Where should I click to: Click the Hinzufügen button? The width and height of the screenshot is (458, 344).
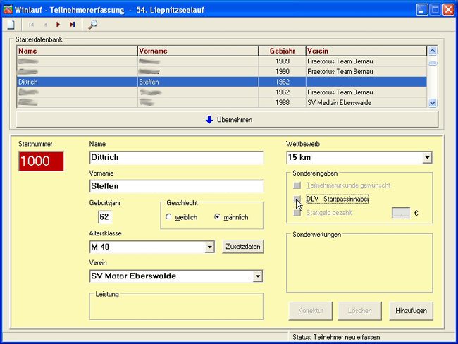(x=411, y=310)
